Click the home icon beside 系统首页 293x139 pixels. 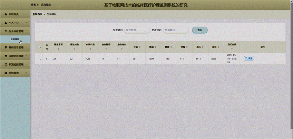pos(6,14)
